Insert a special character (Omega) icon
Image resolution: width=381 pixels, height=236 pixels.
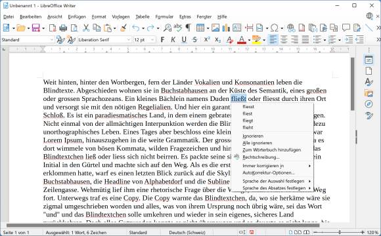(275, 28)
